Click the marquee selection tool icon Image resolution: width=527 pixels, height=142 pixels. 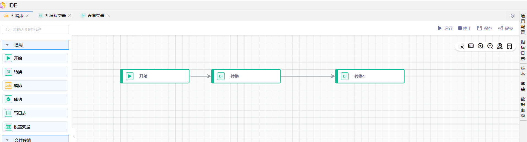tap(461, 46)
